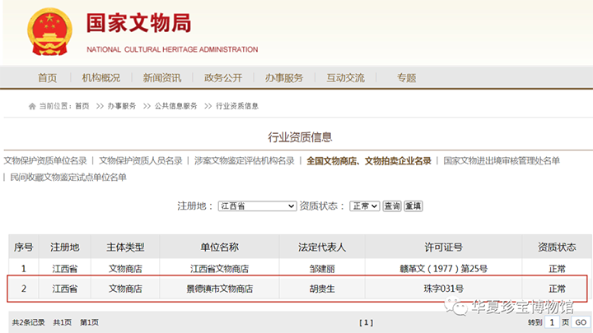Switch to 文物保护资质人员名录 tab
The width and height of the screenshot is (593, 333).
point(141,161)
